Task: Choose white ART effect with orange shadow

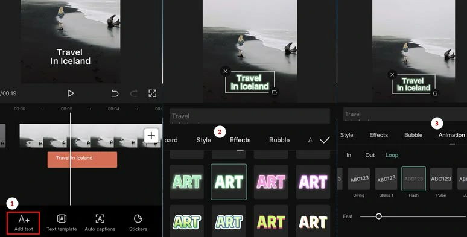Action: click(313, 221)
